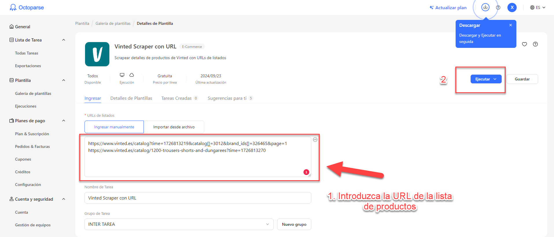Open General in sidebar

pos(23,27)
